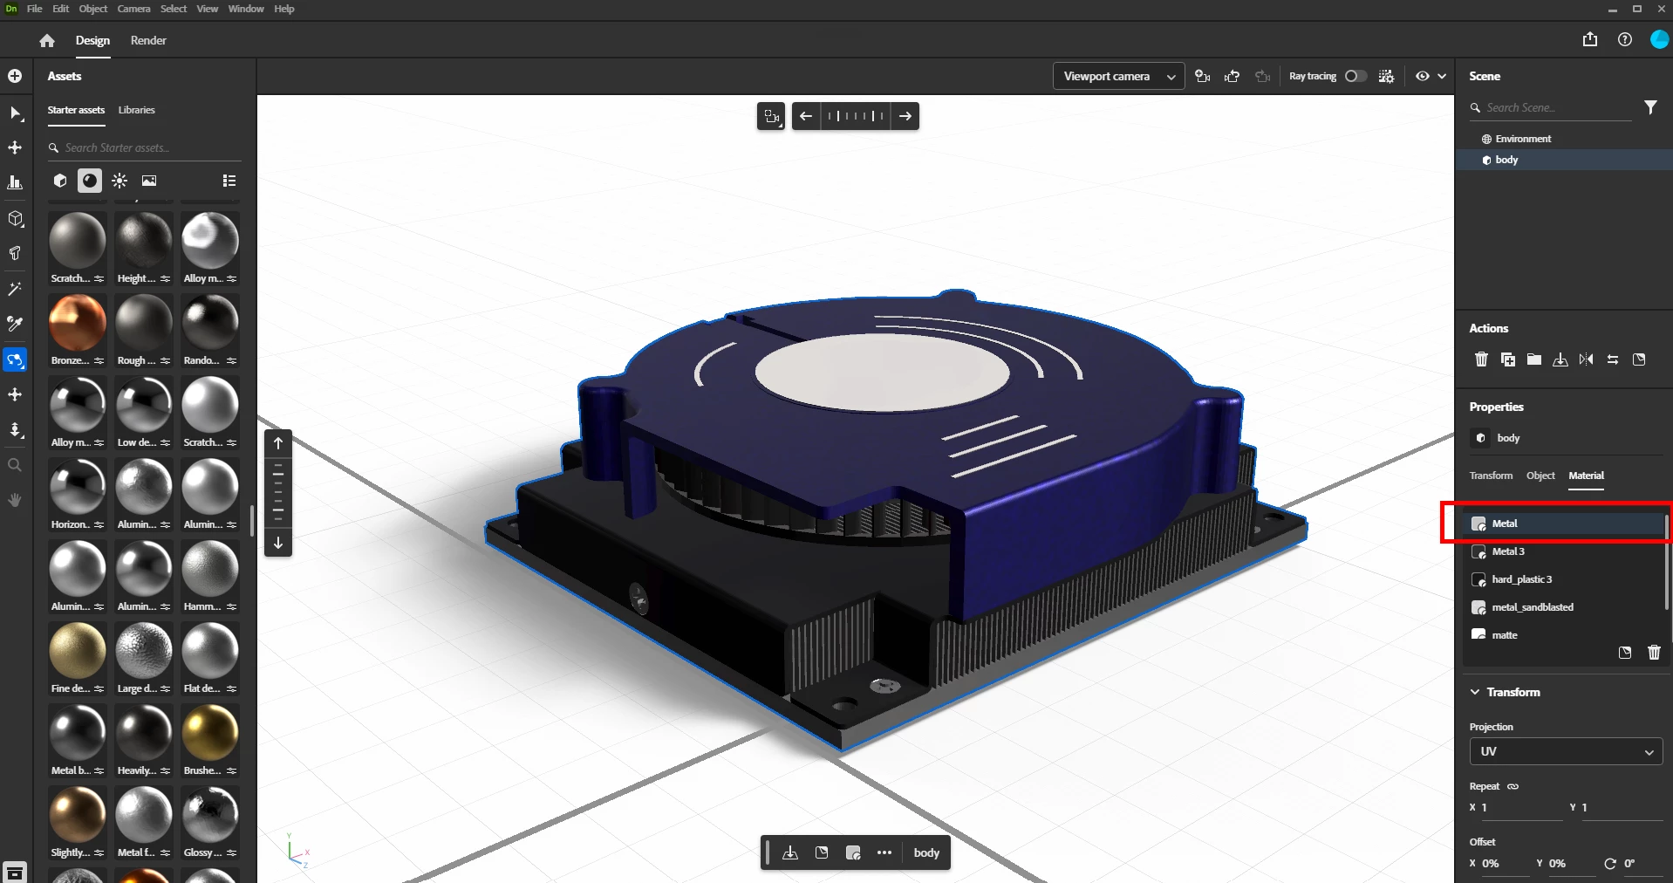The height and width of the screenshot is (883, 1673).
Task: Activate the Orbit camera tool
Action: [x=15, y=359]
